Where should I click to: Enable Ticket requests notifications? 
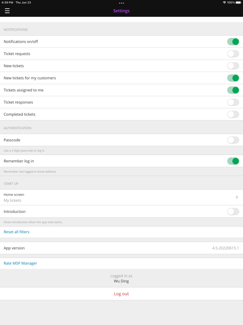click(233, 54)
